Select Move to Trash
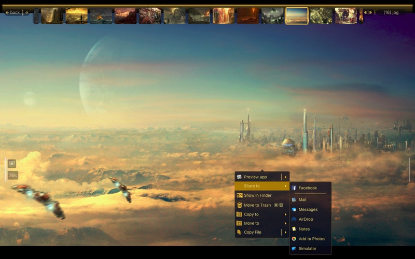The height and width of the screenshot is (259, 415). (x=262, y=205)
